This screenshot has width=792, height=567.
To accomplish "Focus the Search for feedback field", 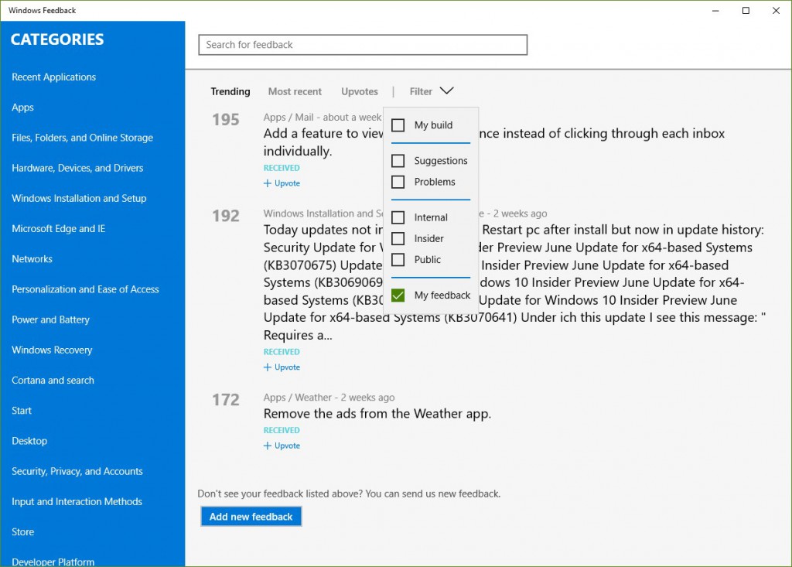I will pyautogui.click(x=363, y=45).
